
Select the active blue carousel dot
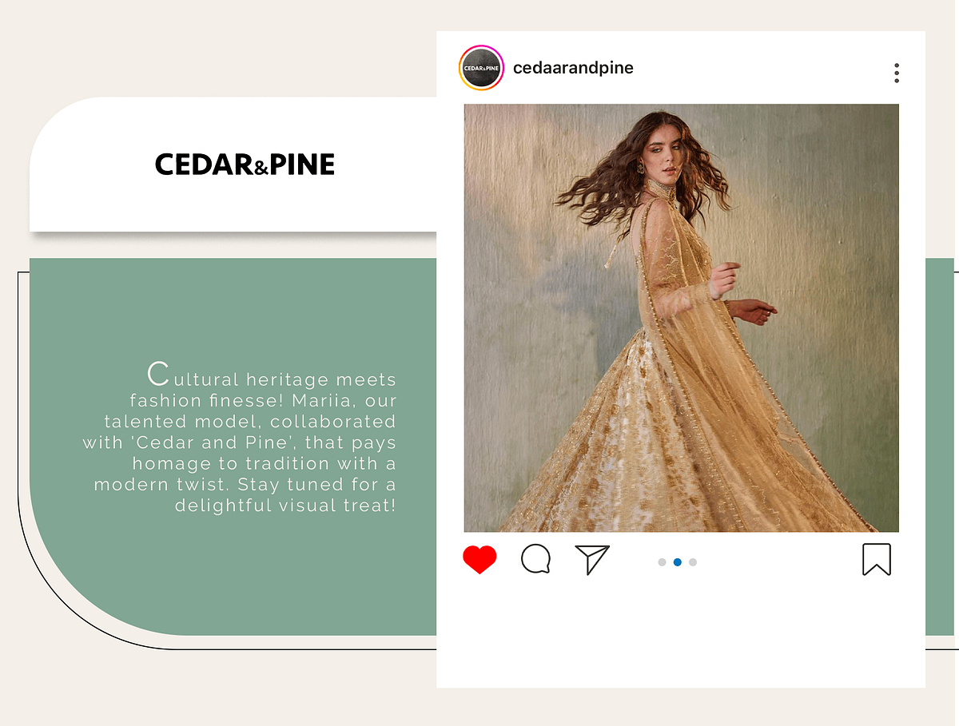point(677,562)
